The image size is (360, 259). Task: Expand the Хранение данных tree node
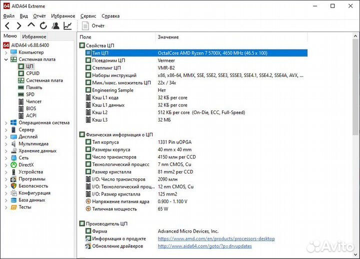(x=6, y=151)
